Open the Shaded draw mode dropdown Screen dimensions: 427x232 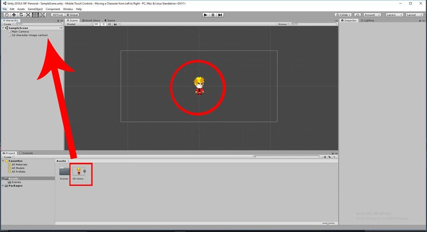tap(79, 24)
